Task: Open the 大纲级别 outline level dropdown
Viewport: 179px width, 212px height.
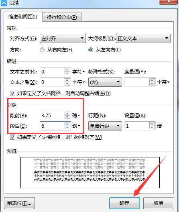Action: (x=143, y=39)
